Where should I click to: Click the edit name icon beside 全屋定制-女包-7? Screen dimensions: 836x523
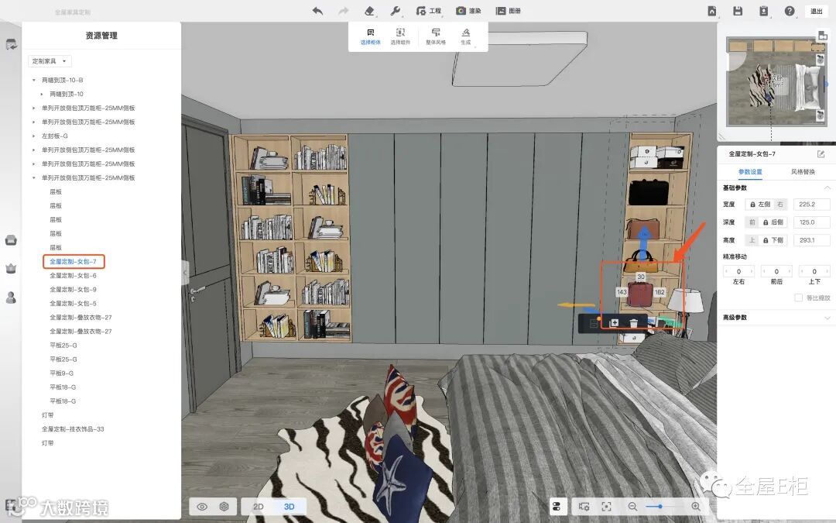coord(821,153)
